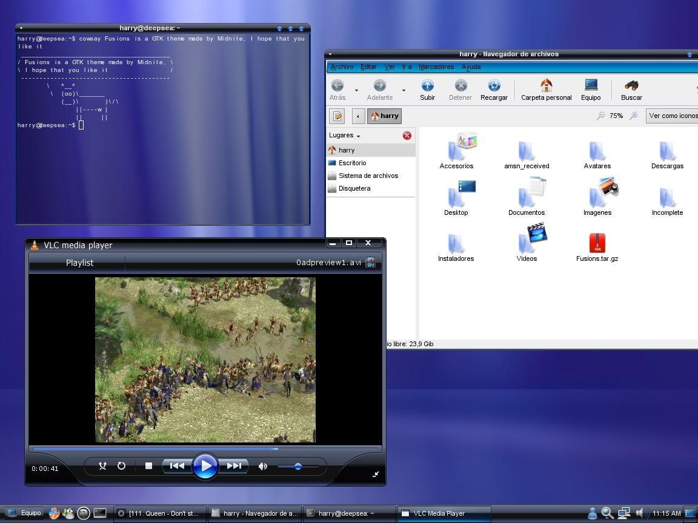Image resolution: width=698 pixels, height=523 pixels.
Task: Switch to harry@deepsea terminal taskbar entry
Action: coord(350,514)
